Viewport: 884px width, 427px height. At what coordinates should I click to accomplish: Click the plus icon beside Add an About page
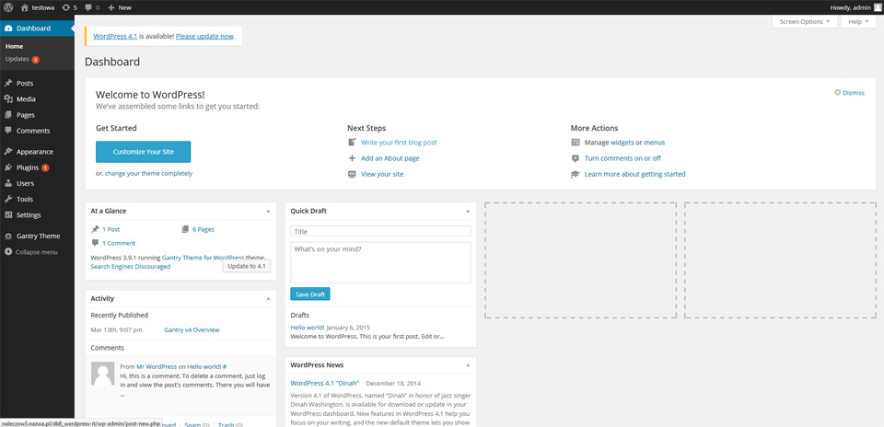click(x=353, y=158)
